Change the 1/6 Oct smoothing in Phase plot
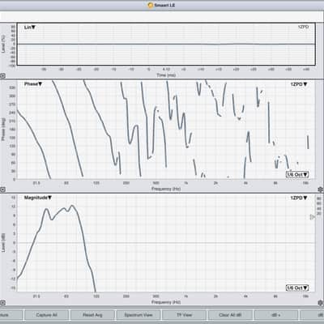 point(297,174)
